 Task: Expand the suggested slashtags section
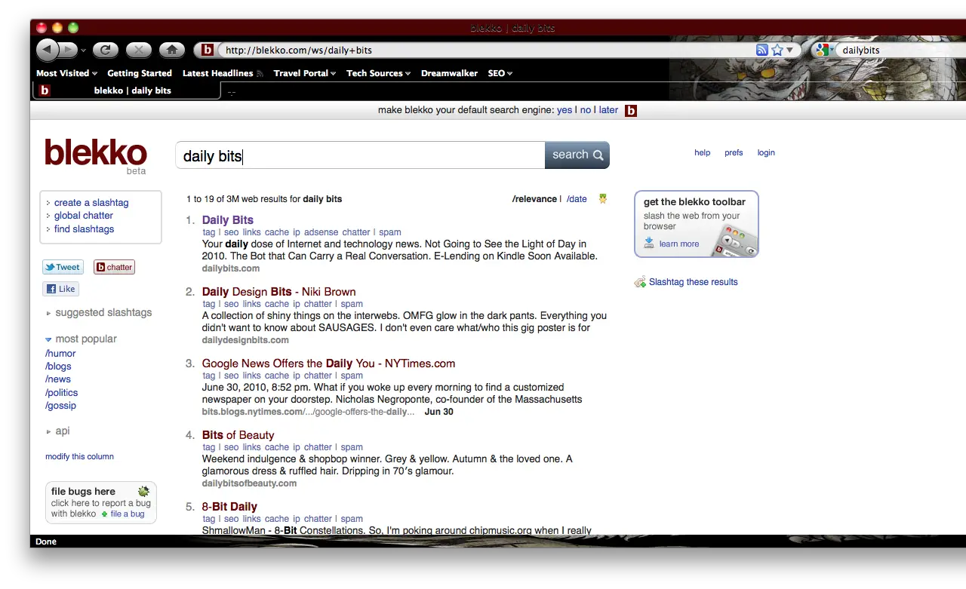[49, 313]
